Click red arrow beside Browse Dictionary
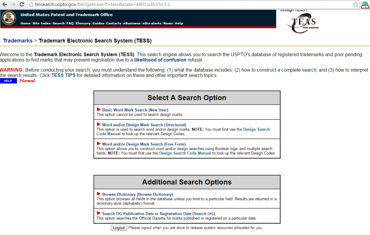 click(x=99, y=194)
